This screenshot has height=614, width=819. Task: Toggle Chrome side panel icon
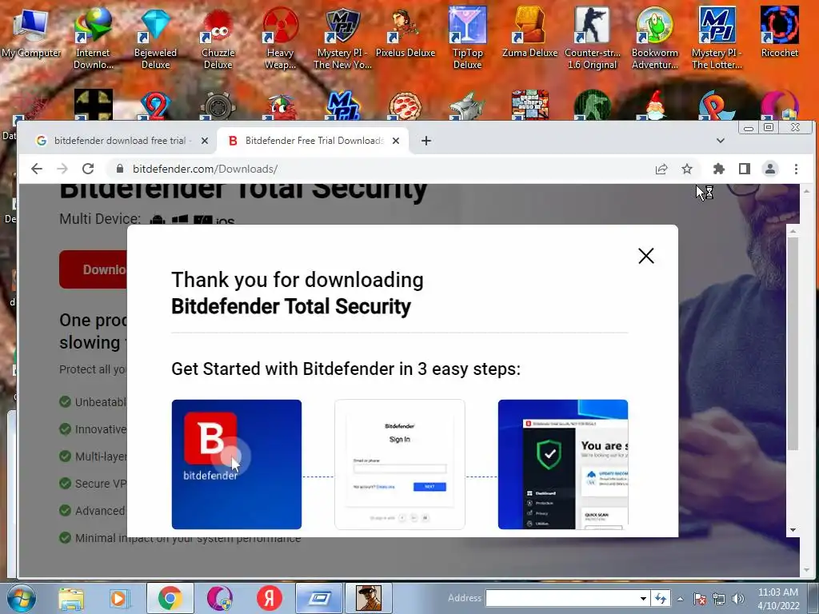coord(745,169)
